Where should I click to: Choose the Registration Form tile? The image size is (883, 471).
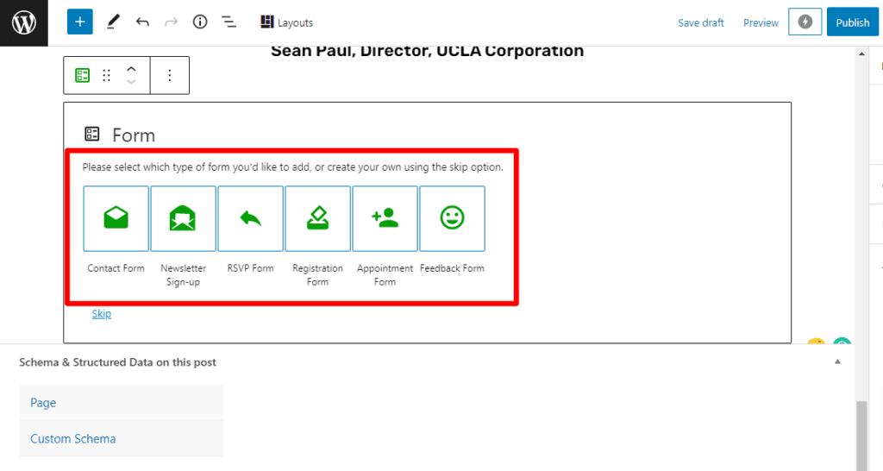(317, 218)
